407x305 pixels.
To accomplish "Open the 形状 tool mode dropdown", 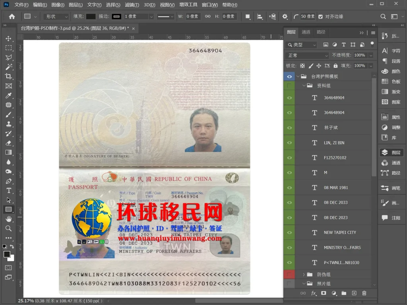I will tap(56, 17).
